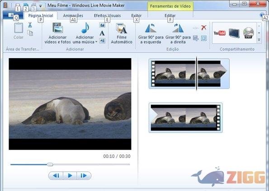This screenshot has height=191, width=269.
Task: Step to the previous frame
Action: (x=56, y=176)
